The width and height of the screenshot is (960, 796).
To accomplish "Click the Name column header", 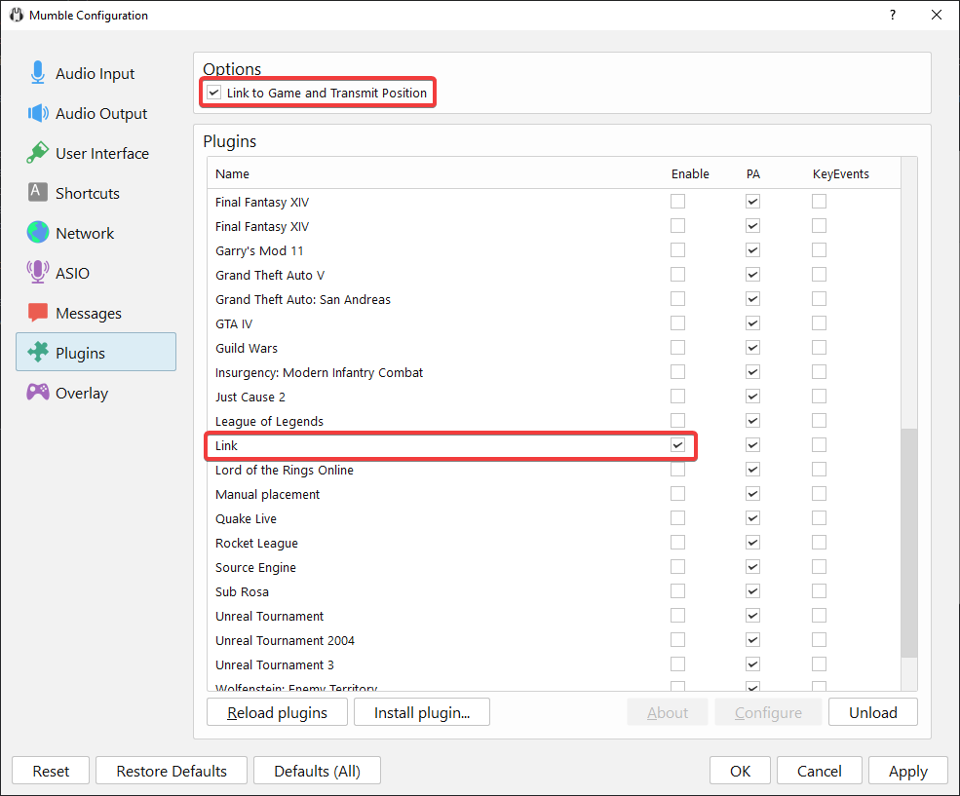I will [x=232, y=173].
